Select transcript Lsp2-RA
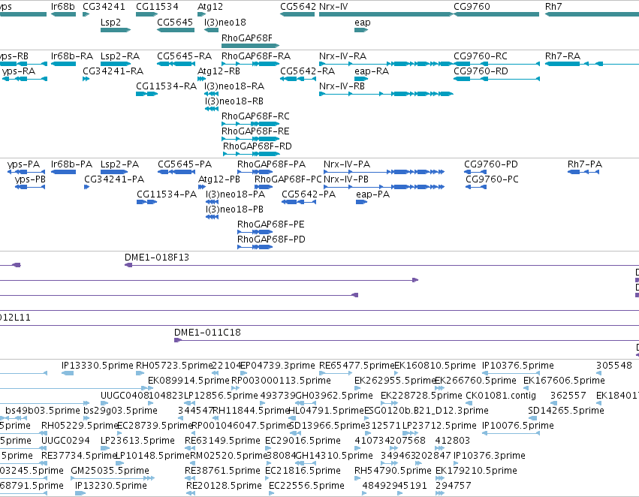Viewport: 639px width, 497px height. [120, 56]
